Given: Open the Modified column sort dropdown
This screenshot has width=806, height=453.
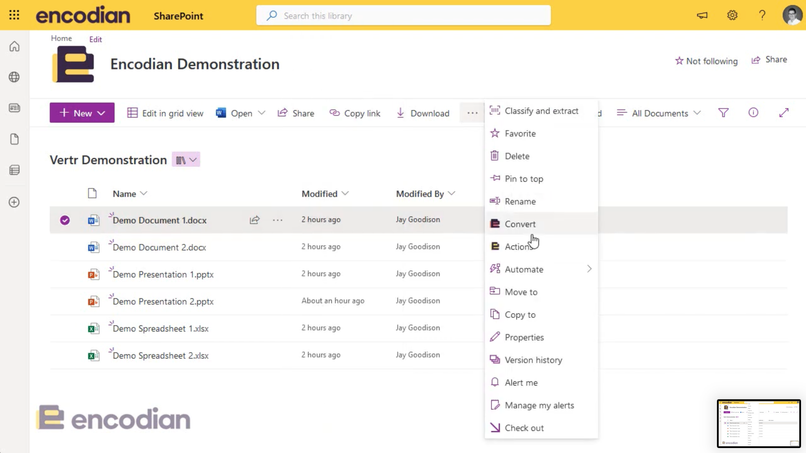Looking at the screenshot, I should 345,193.
